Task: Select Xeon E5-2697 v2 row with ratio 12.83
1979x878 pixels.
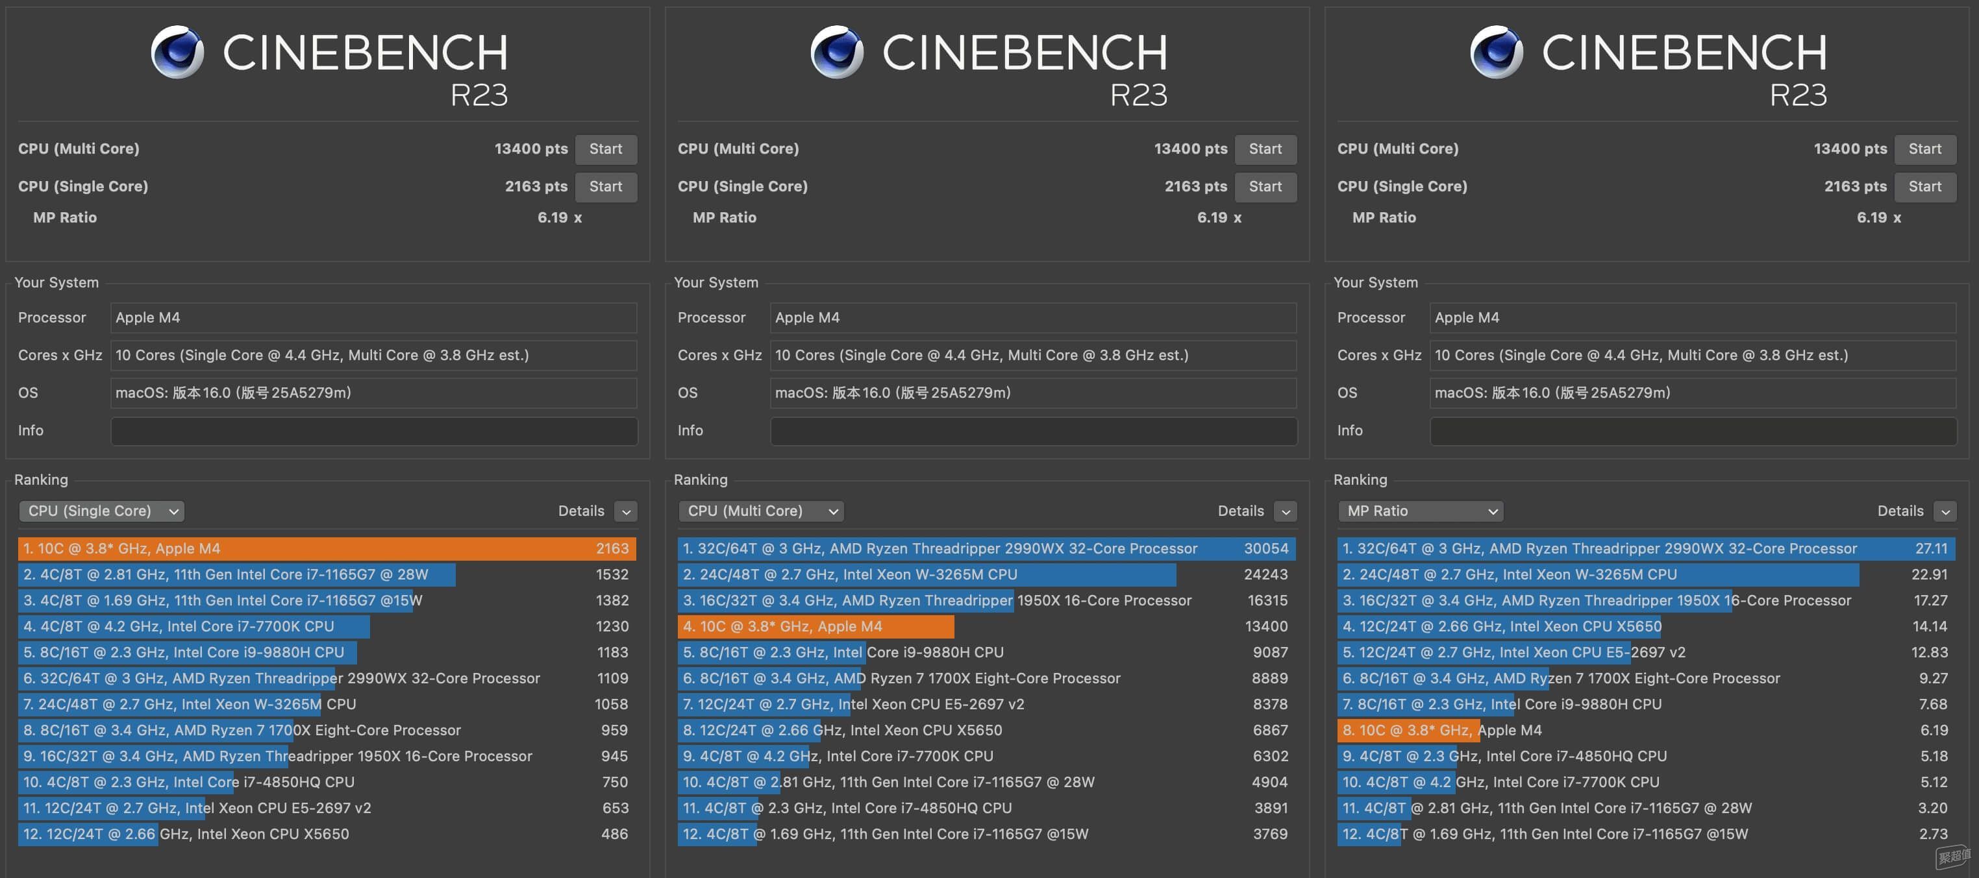Action: (1647, 652)
